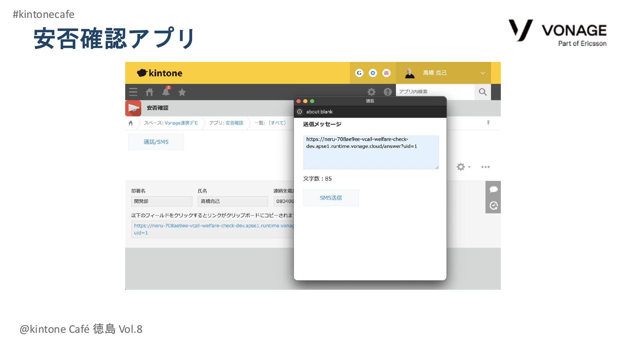
Task: Open the Vonage連携デモ space link
Action: click(181, 123)
